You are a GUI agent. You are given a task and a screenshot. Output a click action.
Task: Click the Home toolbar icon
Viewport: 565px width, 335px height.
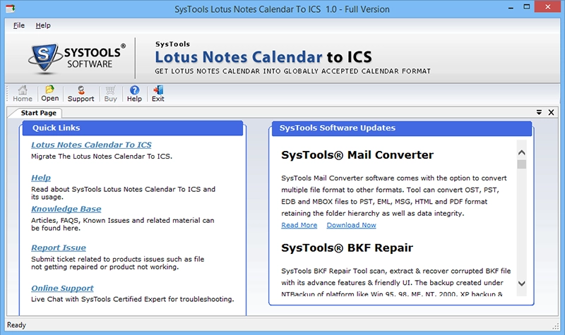point(23,94)
